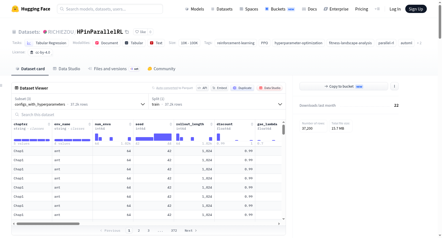
Task: Switch to the Data Studio tab
Action: pos(67,69)
